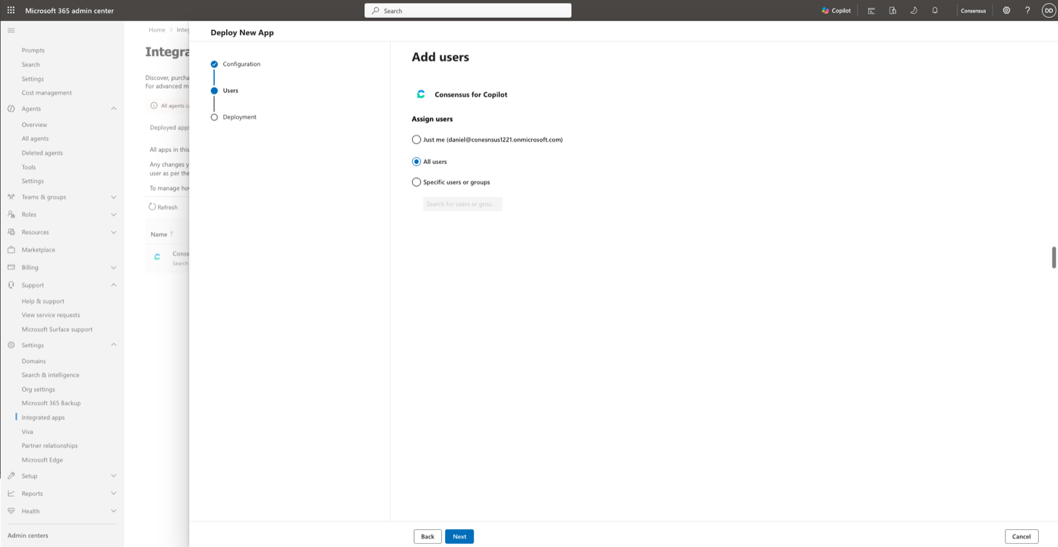Expand the Setup chevron
The image size is (1058, 547).
(x=114, y=476)
